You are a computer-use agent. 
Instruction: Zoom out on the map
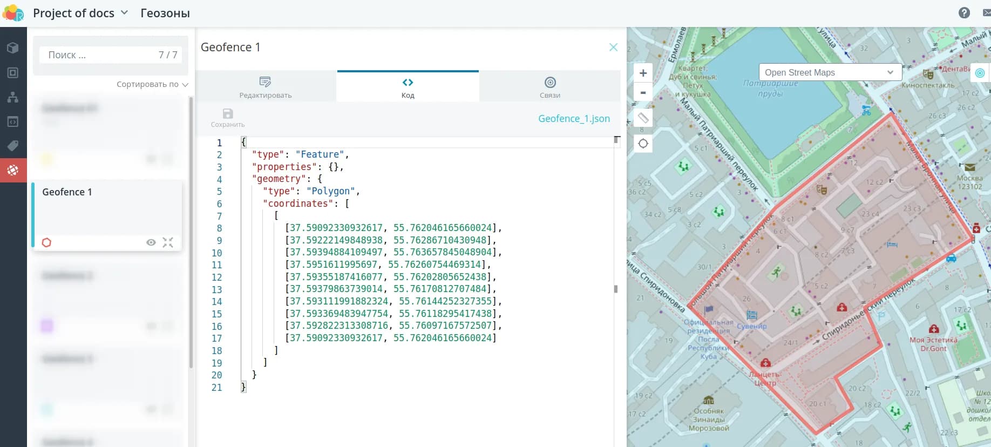click(643, 93)
